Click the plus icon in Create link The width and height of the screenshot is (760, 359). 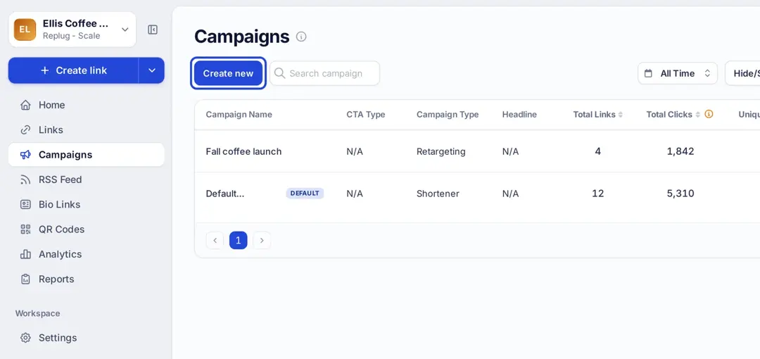pyautogui.click(x=45, y=70)
